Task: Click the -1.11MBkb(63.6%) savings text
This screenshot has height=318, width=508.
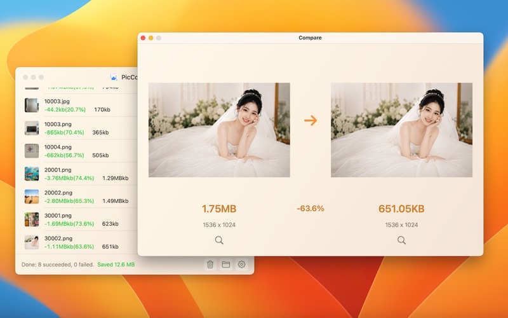Action: coord(69,247)
